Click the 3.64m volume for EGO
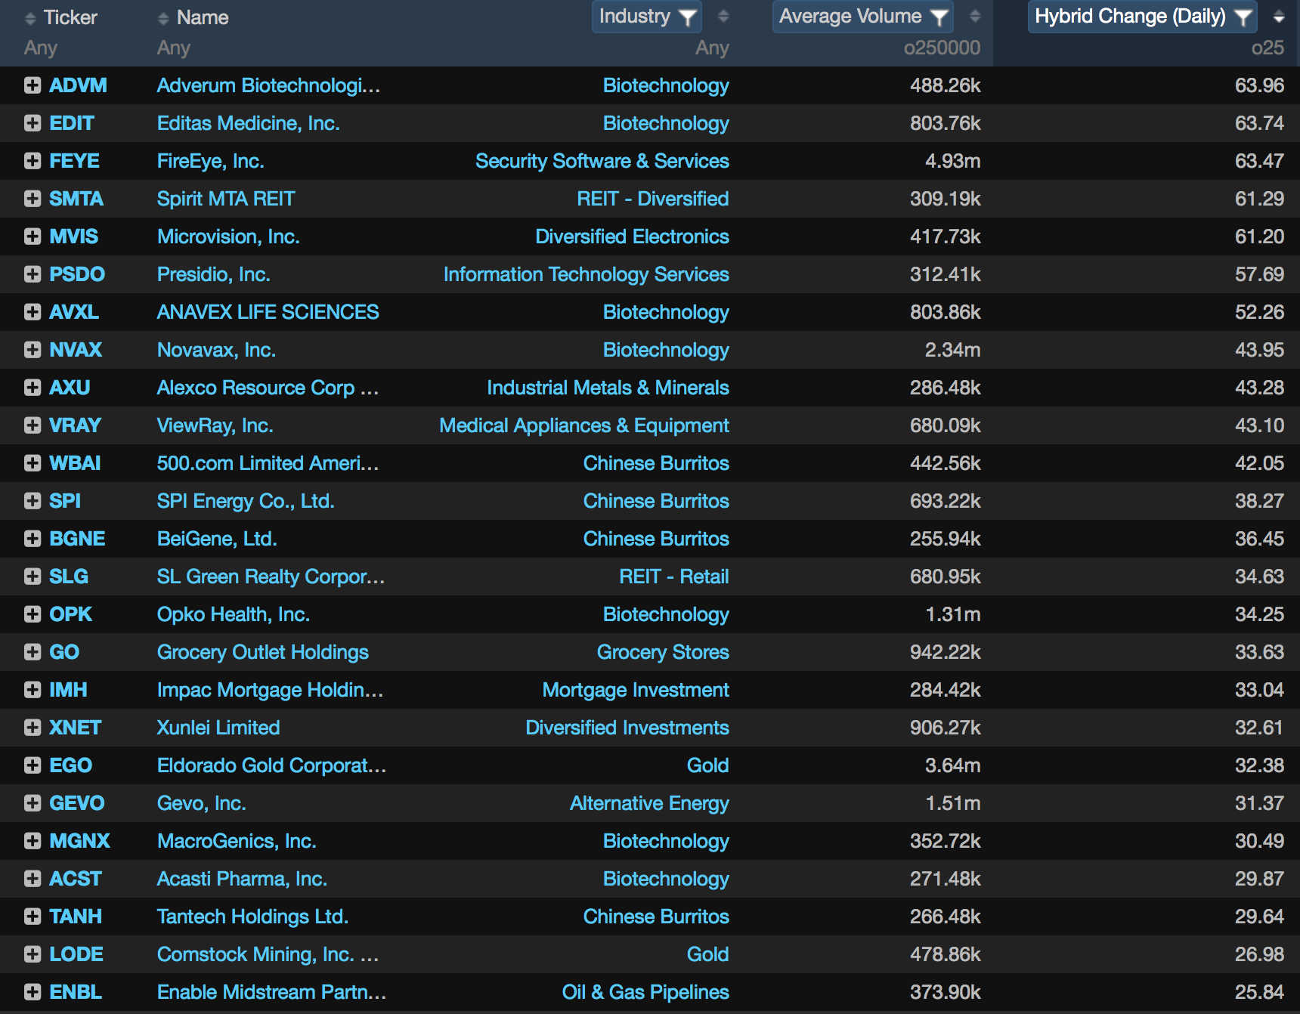Image resolution: width=1300 pixels, height=1014 pixels. pos(953,765)
